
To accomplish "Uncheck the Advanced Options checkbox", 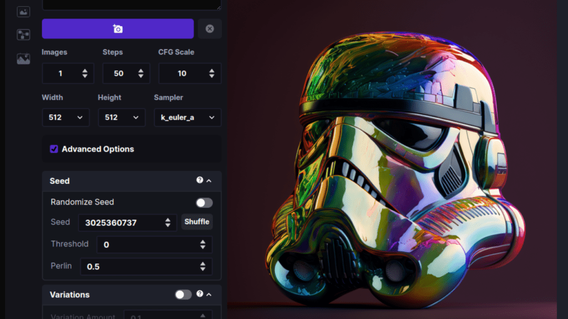I will pos(54,148).
